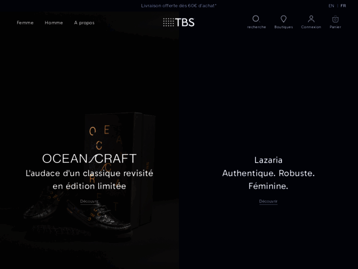
Task: Open the free delivery banner message
Action: pyautogui.click(x=179, y=6)
